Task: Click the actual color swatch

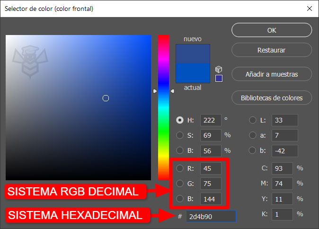Action: coord(193,74)
